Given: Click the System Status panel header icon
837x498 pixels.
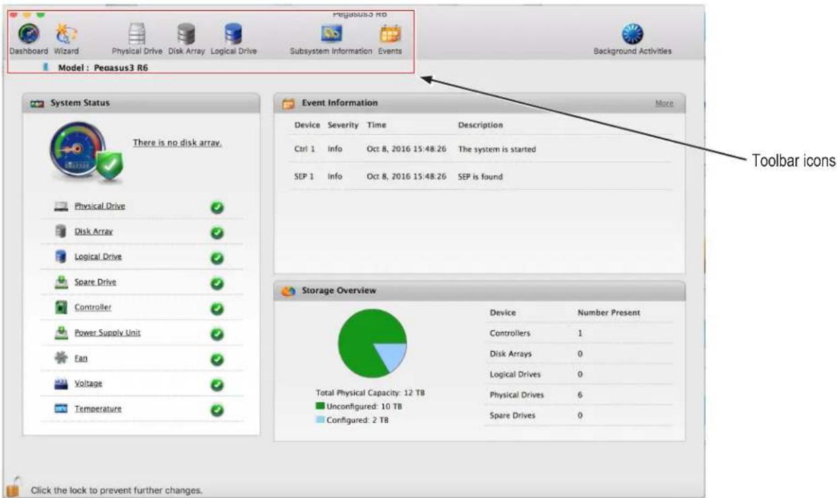Looking at the screenshot, I should [37, 104].
